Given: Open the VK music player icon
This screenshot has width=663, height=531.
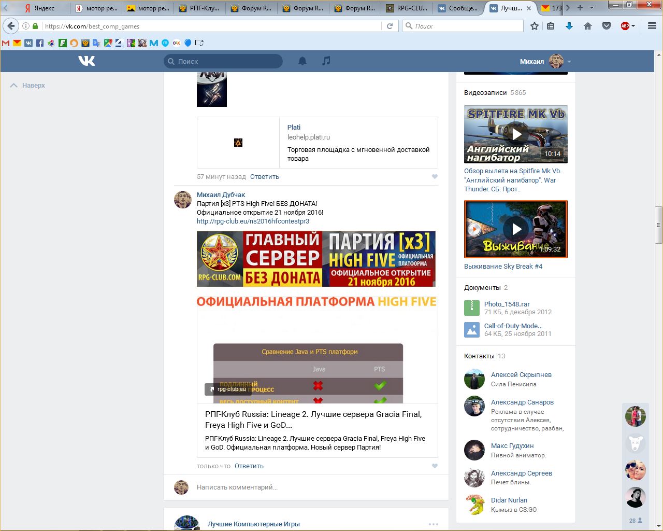Looking at the screenshot, I should [326, 61].
